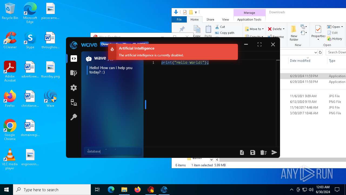346x195 pixels.
Task: Open the code editor tab in Wave sidebar
Action: pos(74,58)
